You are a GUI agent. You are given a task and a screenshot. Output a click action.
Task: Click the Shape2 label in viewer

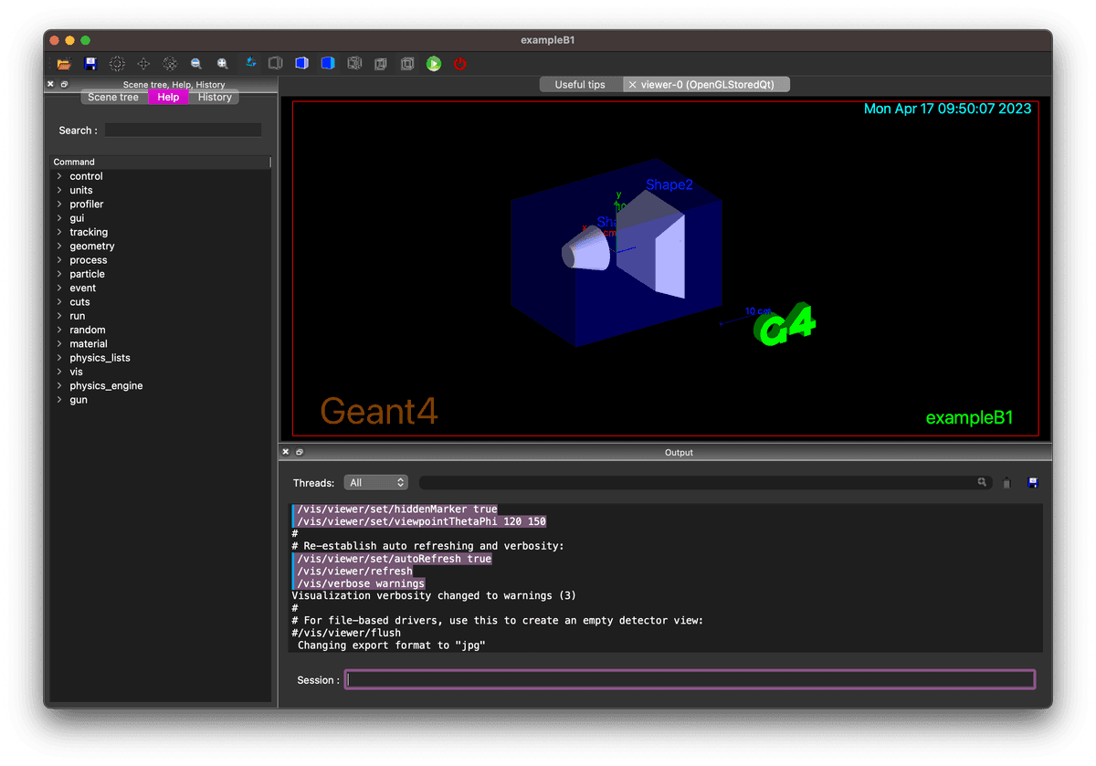coord(669,184)
